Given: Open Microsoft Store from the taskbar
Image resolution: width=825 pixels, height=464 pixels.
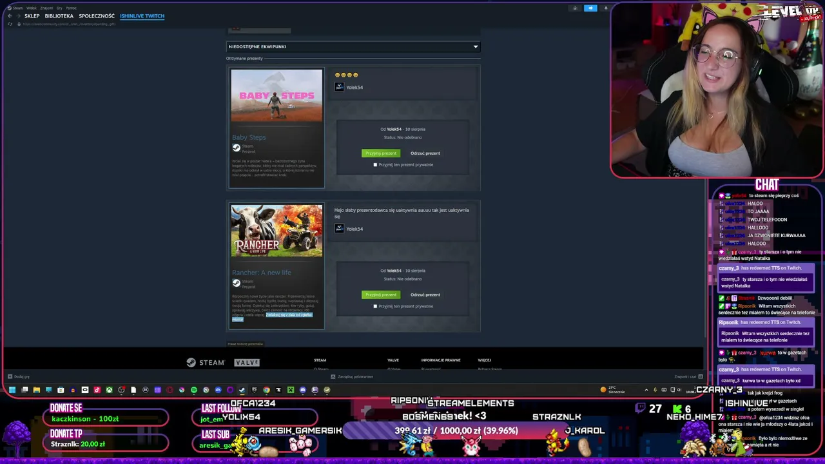Looking at the screenshot, I should click(61, 390).
